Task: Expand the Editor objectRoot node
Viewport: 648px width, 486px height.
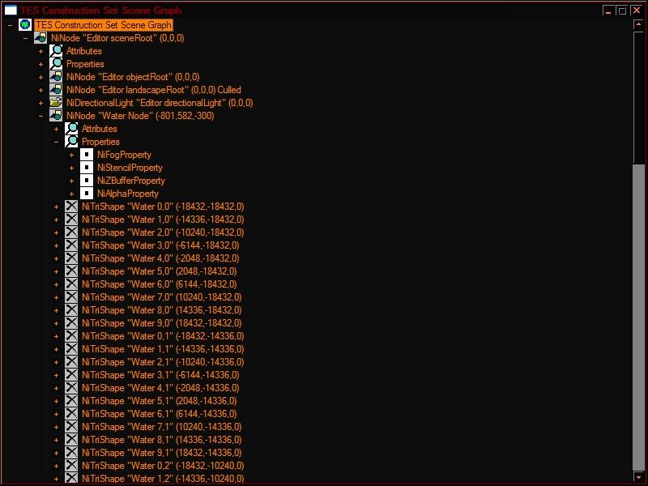Action: tap(40, 77)
